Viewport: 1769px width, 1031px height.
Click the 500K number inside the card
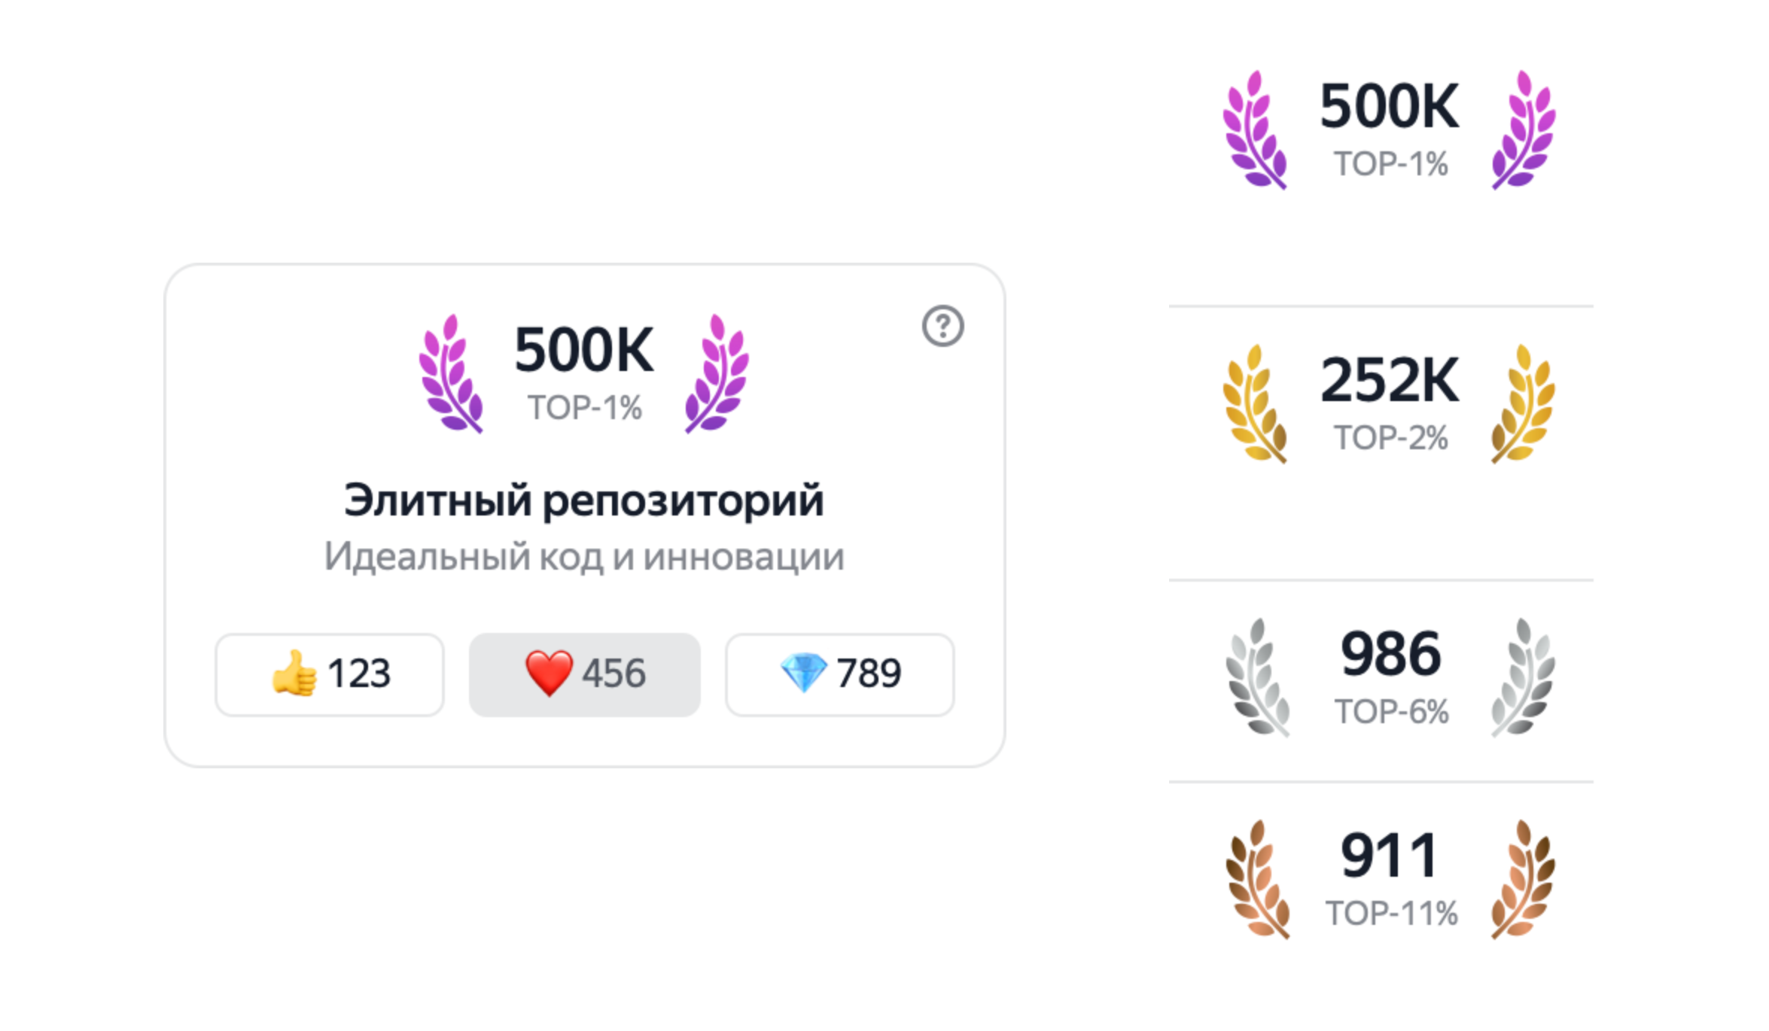pyautogui.click(x=584, y=351)
